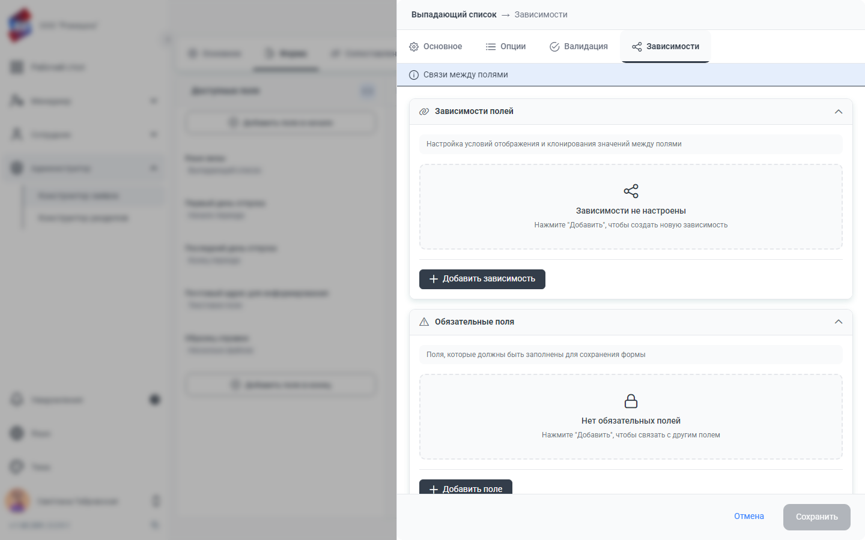The image size is (865, 540).
Task: Click the checkmark circle icon on the Валидация tab
Action: (x=554, y=47)
